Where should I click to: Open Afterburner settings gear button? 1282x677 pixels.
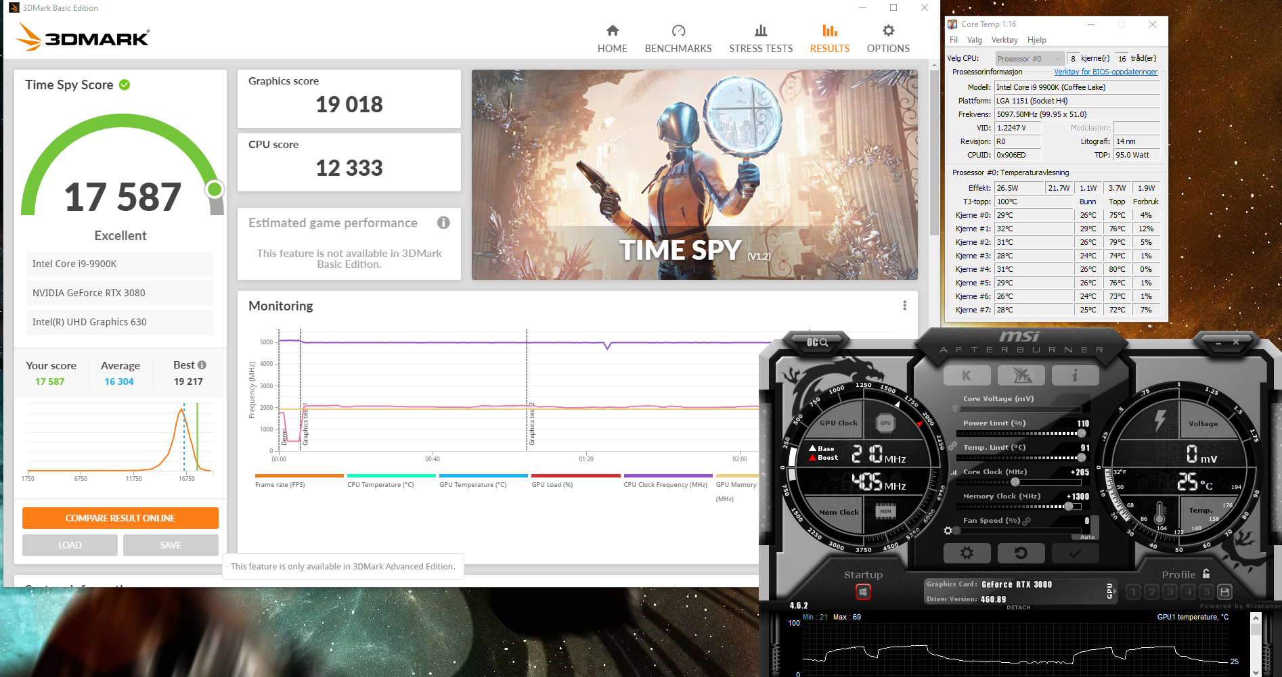tap(967, 553)
